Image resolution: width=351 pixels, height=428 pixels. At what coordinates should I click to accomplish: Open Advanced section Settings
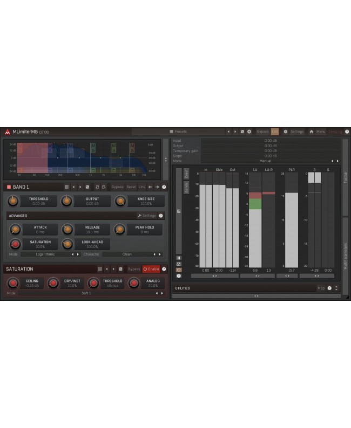[147, 216]
